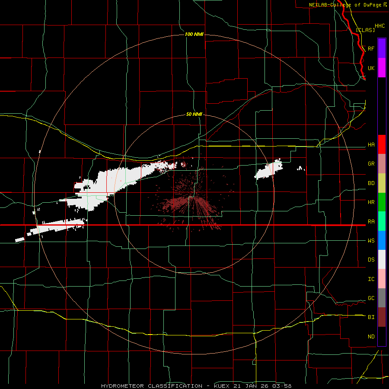Click the 50 NMI range ring label
This screenshot has height=389, width=389.
point(194,114)
